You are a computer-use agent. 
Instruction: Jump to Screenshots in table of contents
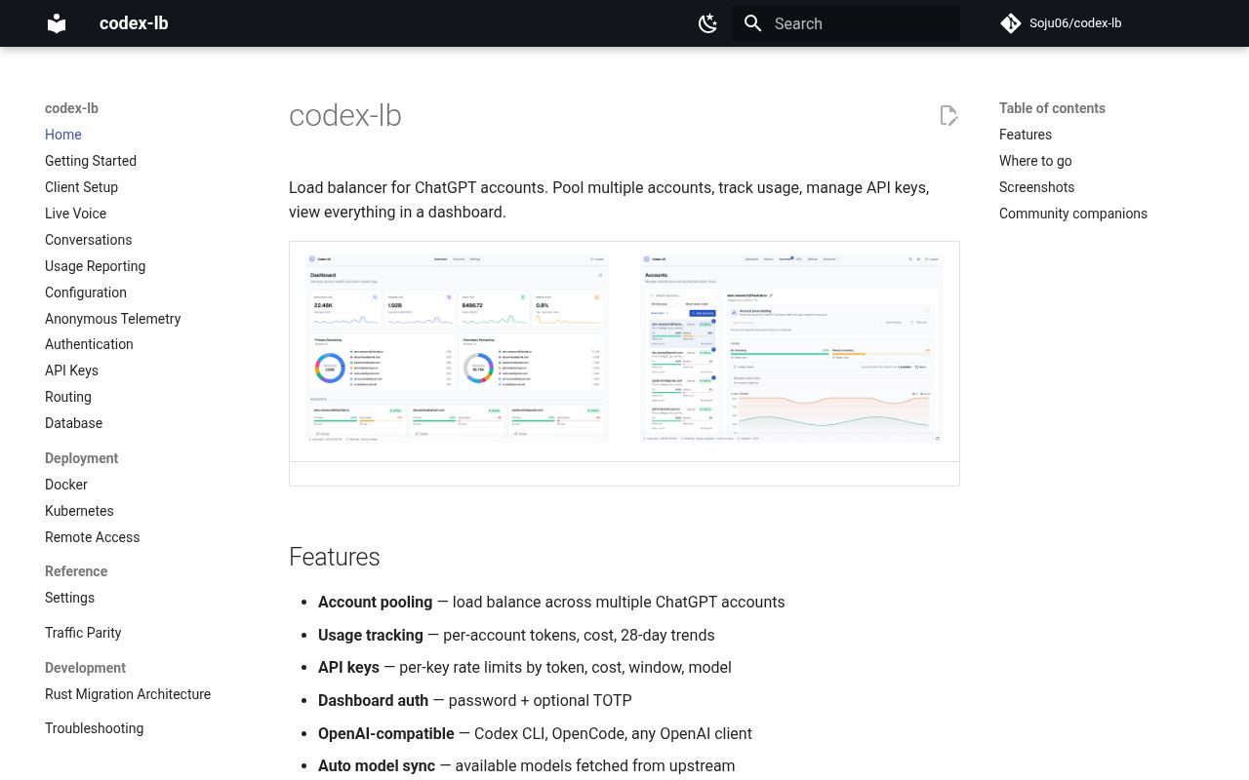coord(1036,187)
